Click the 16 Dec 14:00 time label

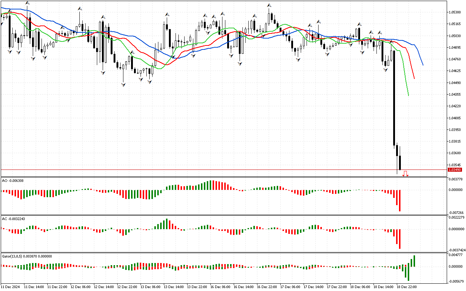click(244, 287)
